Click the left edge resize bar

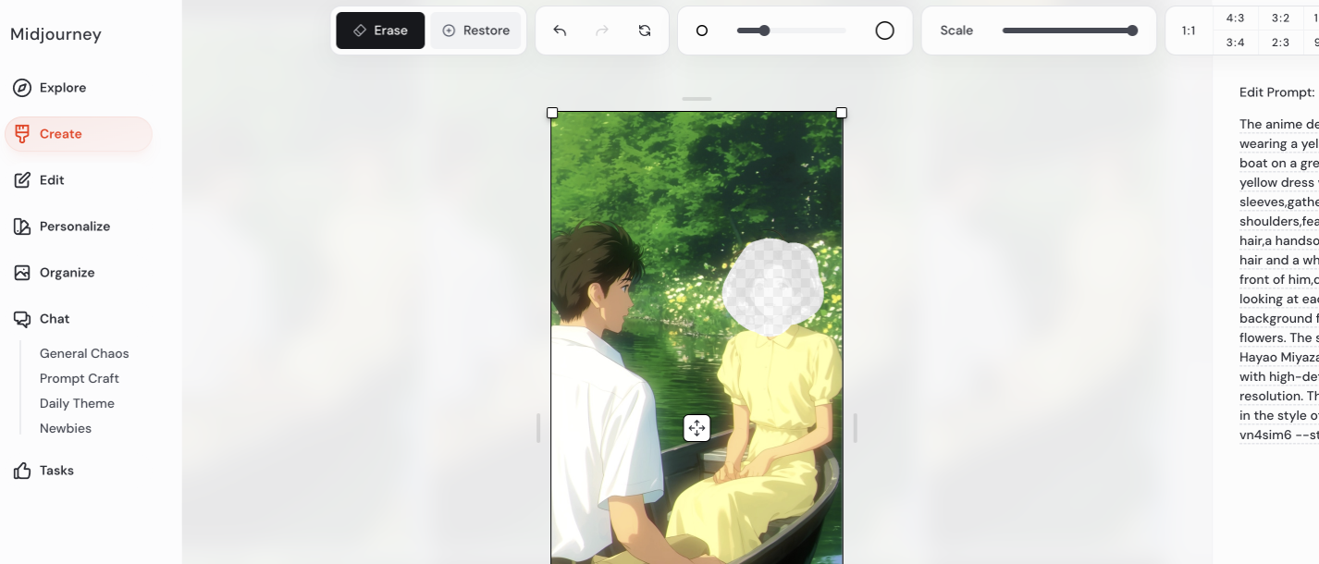tap(538, 428)
